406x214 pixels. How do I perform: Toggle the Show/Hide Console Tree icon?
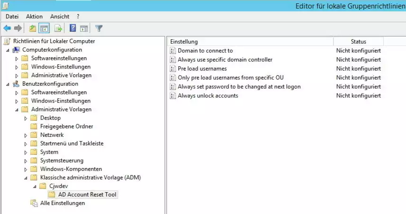click(44, 28)
